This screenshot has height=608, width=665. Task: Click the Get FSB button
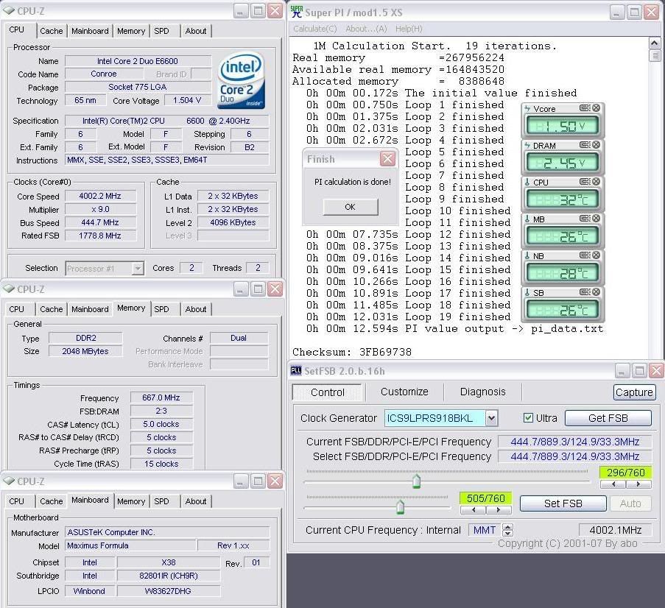pos(608,418)
